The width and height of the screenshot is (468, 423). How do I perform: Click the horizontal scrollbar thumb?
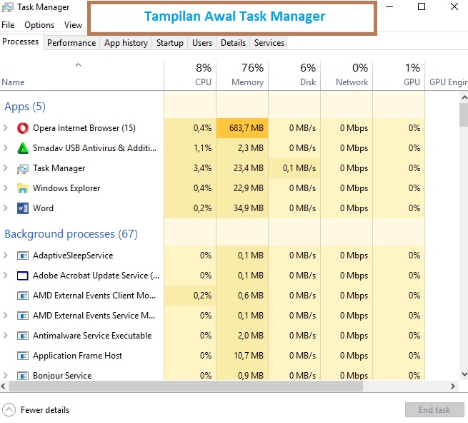coord(186,386)
